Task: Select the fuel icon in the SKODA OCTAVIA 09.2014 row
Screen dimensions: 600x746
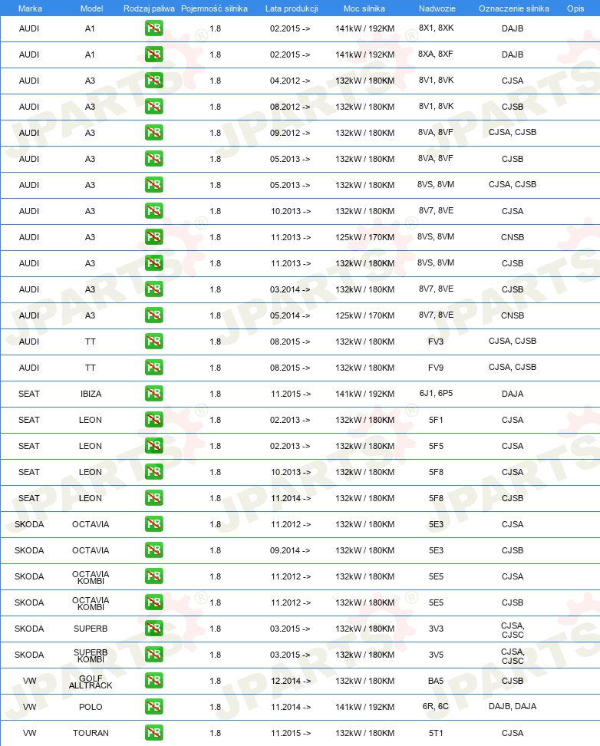Action: pyautogui.click(x=153, y=550)
